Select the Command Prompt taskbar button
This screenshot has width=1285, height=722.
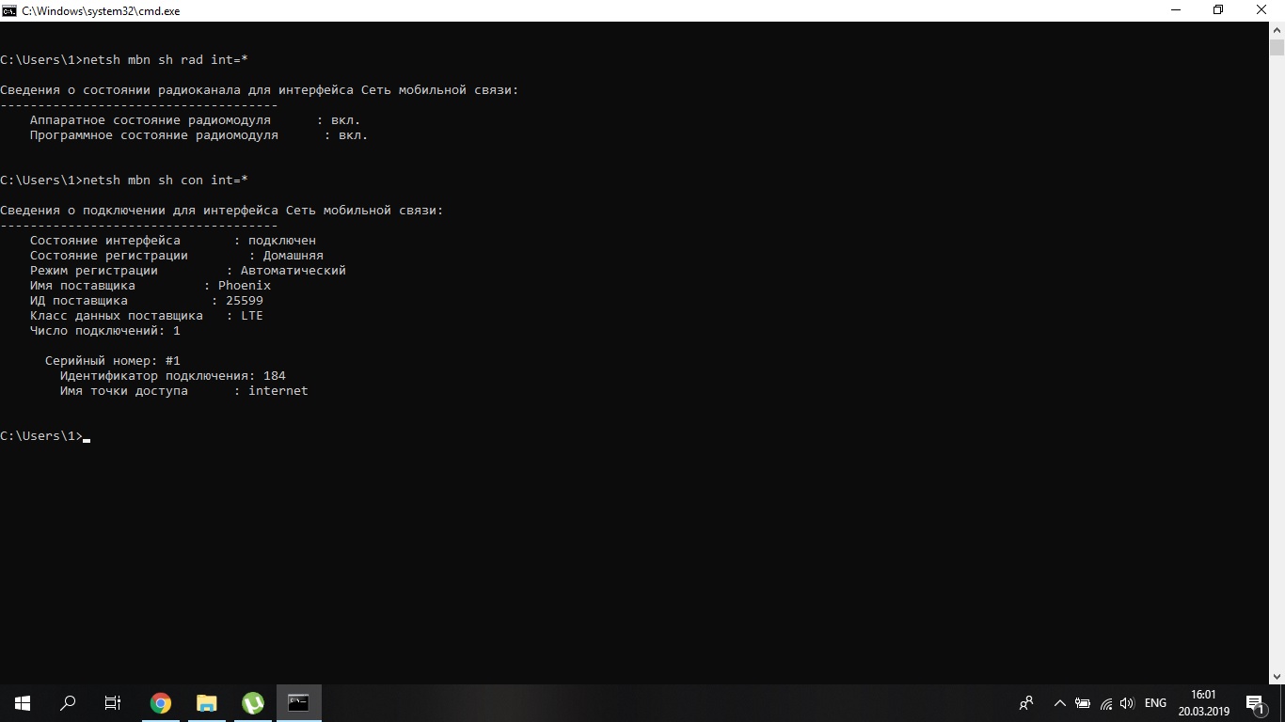pyautogui.click(x=298, y=703)
